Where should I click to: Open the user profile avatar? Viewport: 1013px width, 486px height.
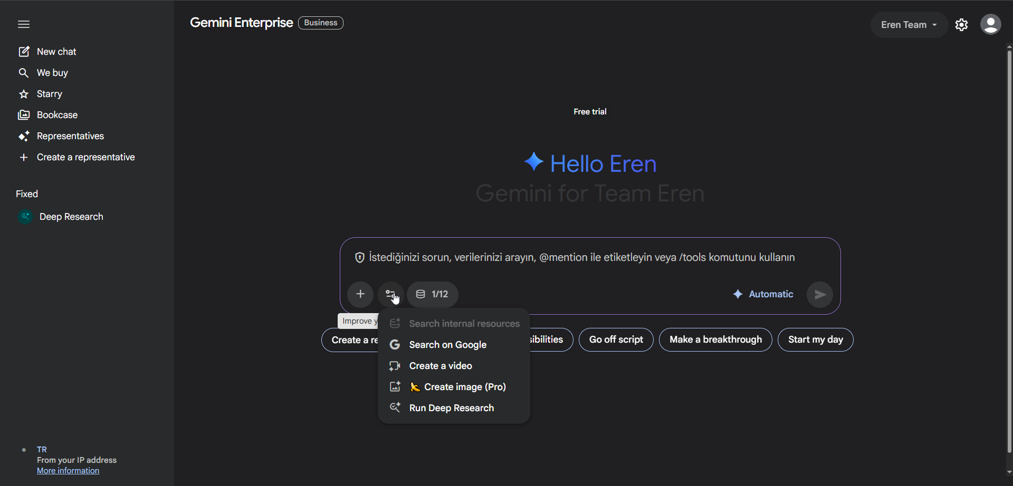990,24
